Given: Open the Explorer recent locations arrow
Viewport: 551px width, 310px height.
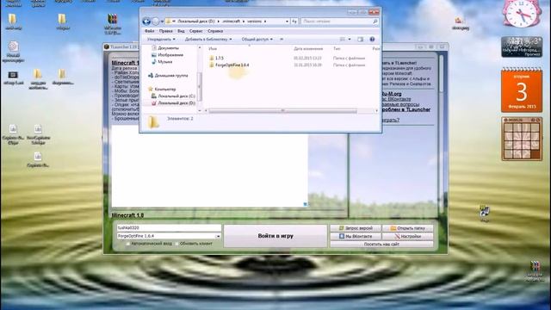Looking at the screenshot, I should pyautogui.click(x=162, y=22).
